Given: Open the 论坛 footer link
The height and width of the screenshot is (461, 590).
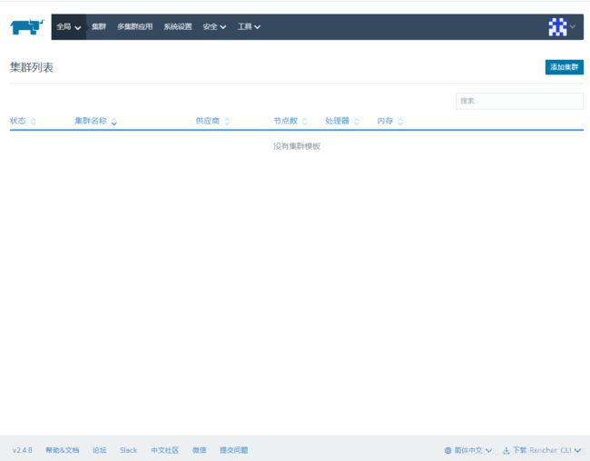Looking at the screenshot, I should 99,450.
